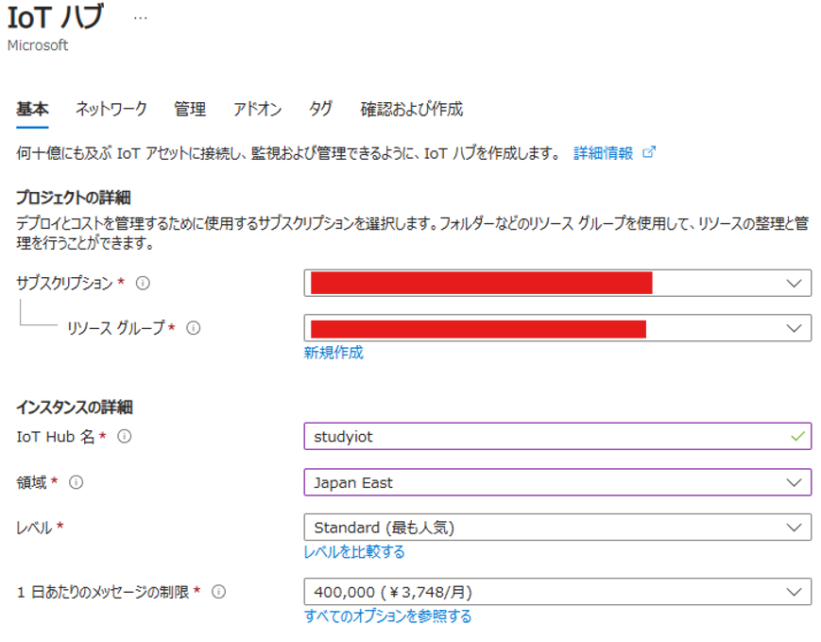
Task: Open the 領域 dropdown showing Japan East
Action: pos(557,482)
